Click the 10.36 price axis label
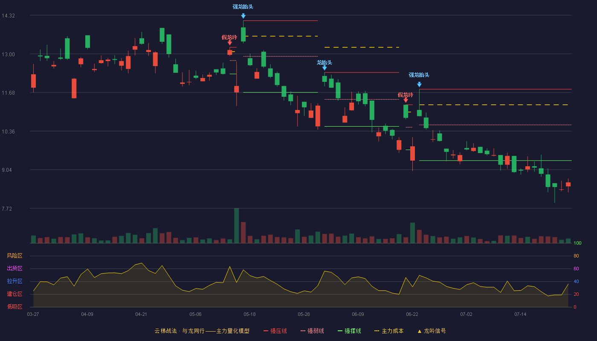597x341 pixels. tap(9, 131)
